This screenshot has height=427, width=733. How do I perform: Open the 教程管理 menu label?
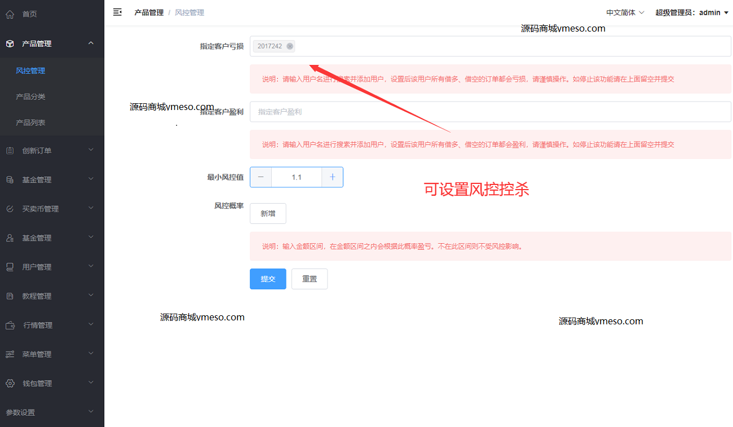(37, 296)
